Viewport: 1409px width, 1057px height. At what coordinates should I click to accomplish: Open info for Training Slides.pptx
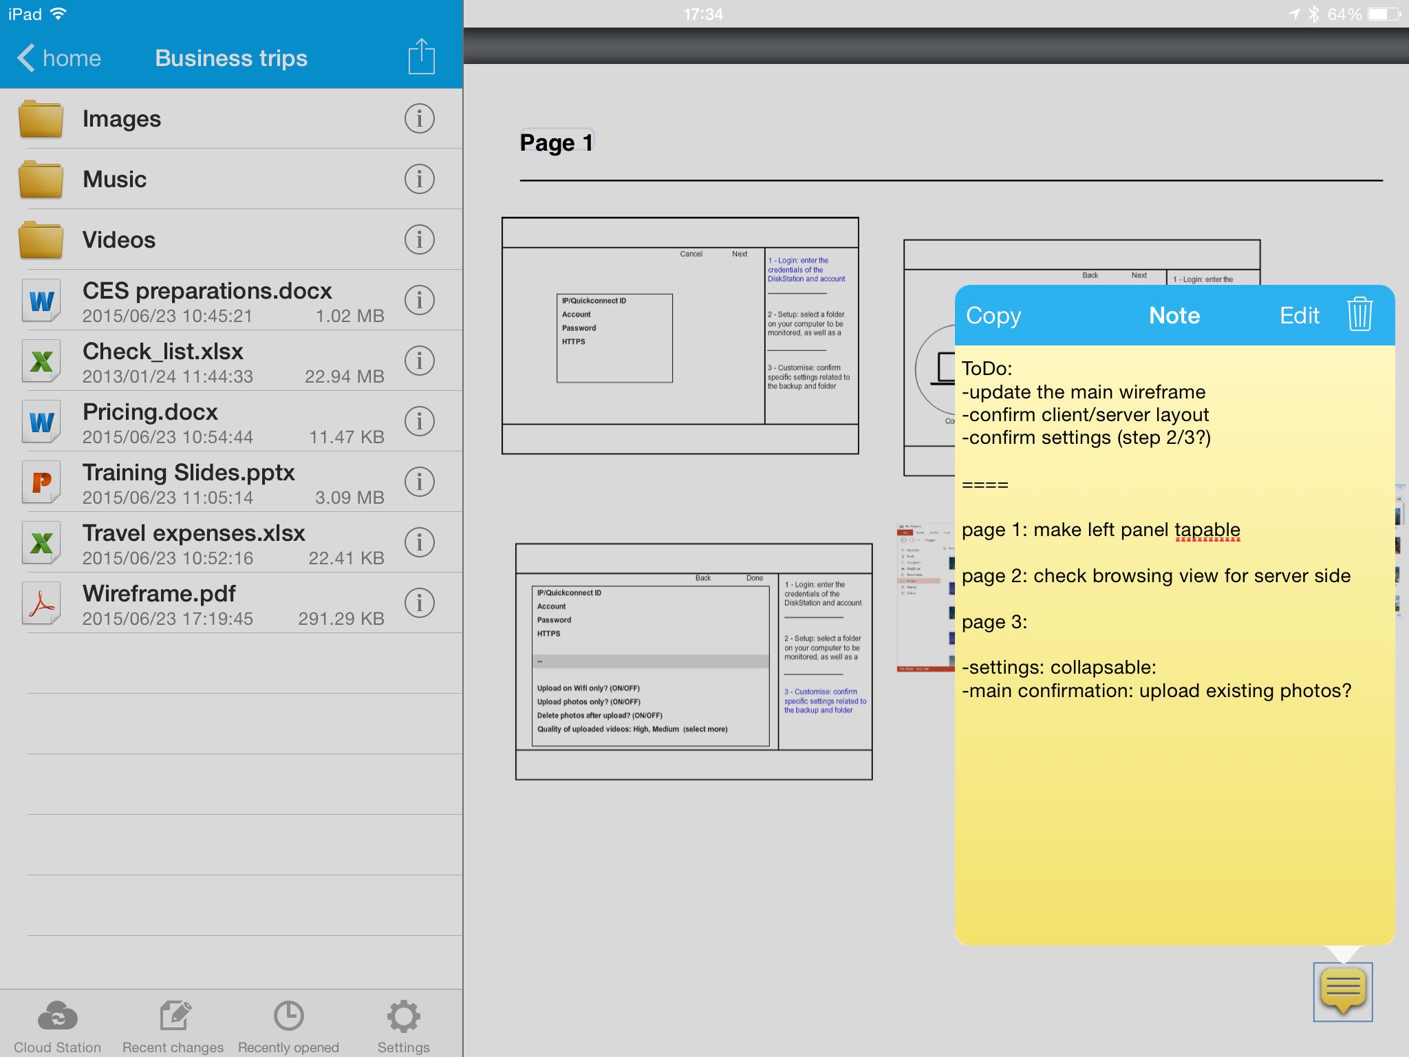click(x=419, y=482)
